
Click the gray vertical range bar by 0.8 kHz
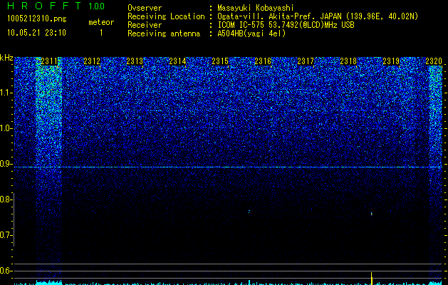[14, 219]
